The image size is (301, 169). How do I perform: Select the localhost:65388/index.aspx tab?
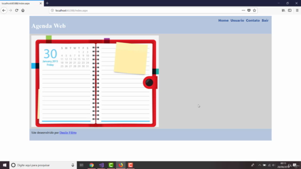[x=22, y=3]
